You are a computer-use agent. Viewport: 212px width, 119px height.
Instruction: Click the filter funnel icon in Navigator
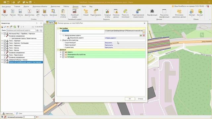pyautogui.click(x=19, y=27)
